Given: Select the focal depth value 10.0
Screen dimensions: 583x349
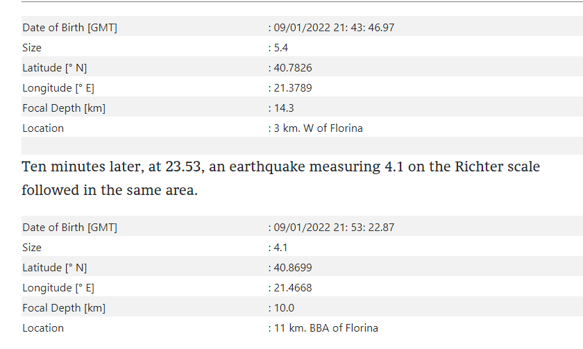Looking at the screenshot, I should point(282,308).
